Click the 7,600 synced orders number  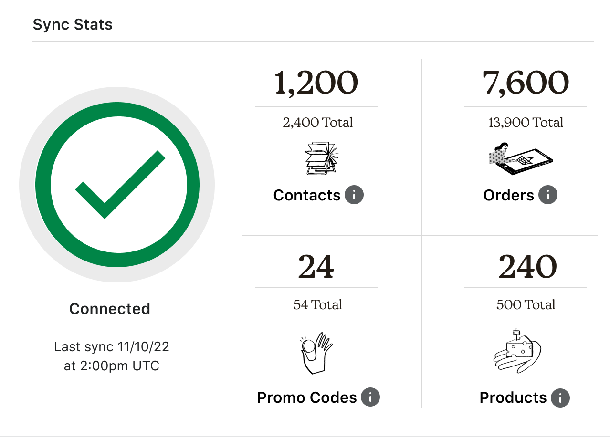(525, 83)
